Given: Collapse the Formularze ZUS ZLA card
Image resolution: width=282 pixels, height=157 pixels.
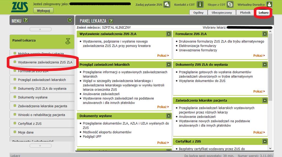Looking at the screenshot, I should pos(265,34).
